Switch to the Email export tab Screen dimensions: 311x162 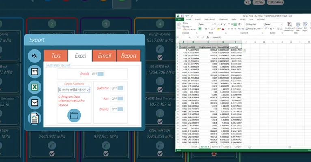(x=104, y=55)
